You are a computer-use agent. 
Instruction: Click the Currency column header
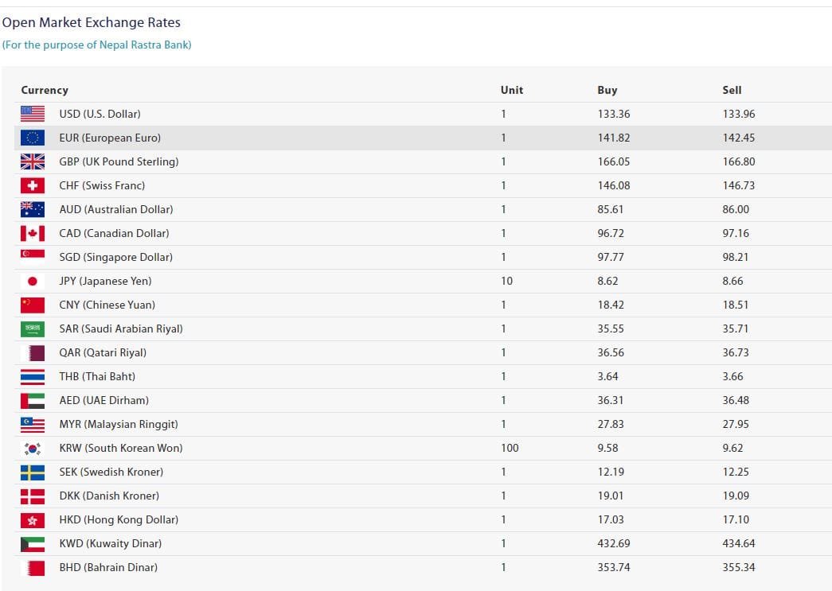coord(45,90)
